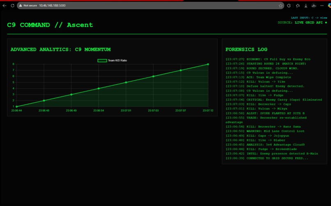Screen dimensions: 331x206
Task: Click chart data point at 23:07:01
Action: [126, 82]
